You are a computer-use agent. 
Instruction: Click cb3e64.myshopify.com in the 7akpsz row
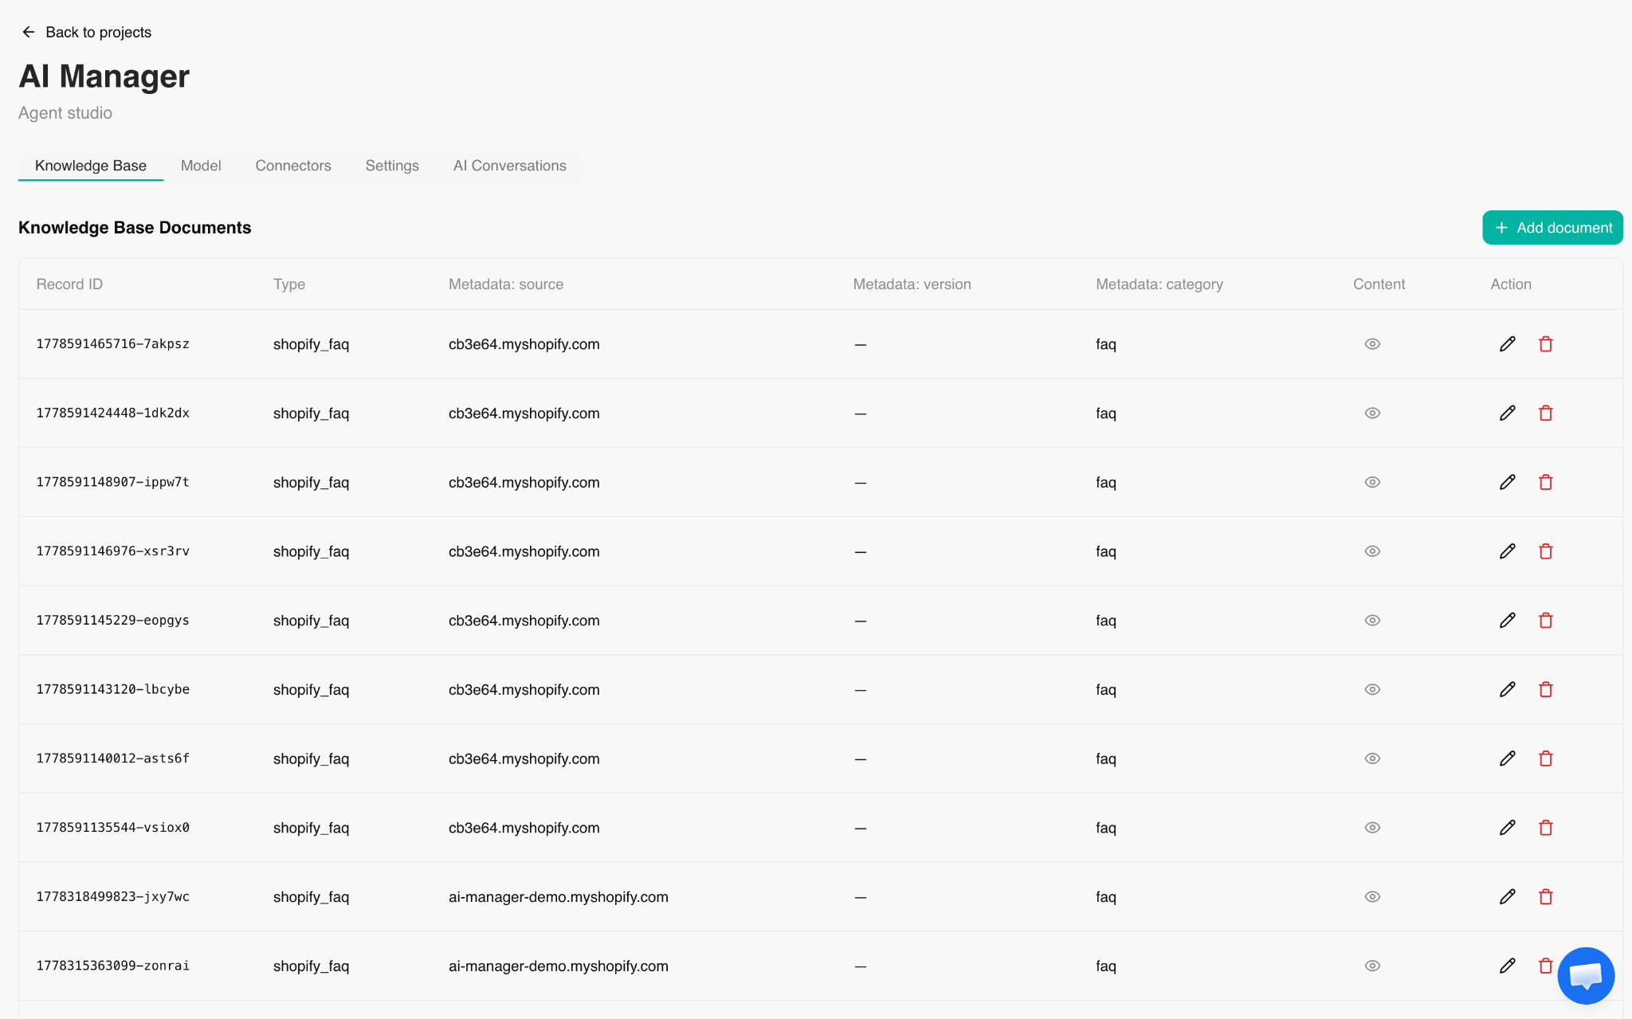[x=524, y=344]
